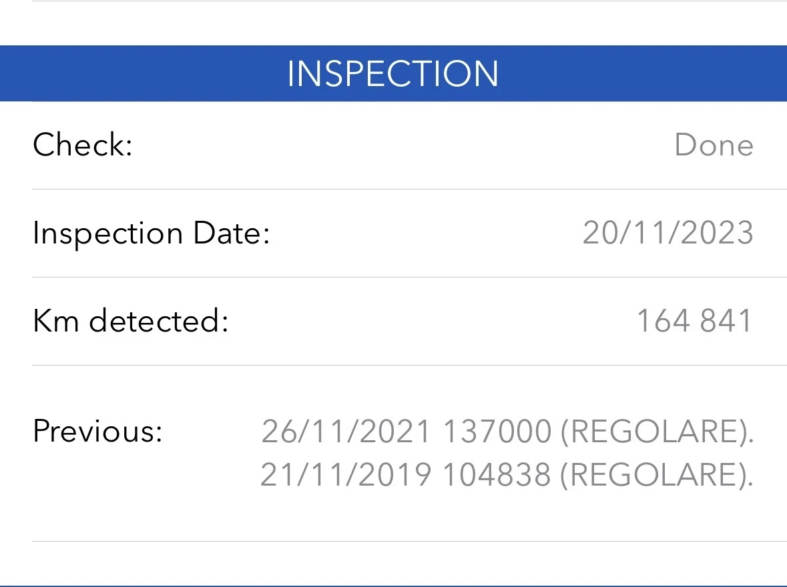
Task: Select the "Done" check status value
Action: click(714, 145)
